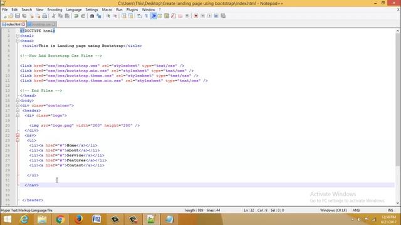Click the Zoom In toolbar icon
Screen dimensions: 401x225
[108, 16]
